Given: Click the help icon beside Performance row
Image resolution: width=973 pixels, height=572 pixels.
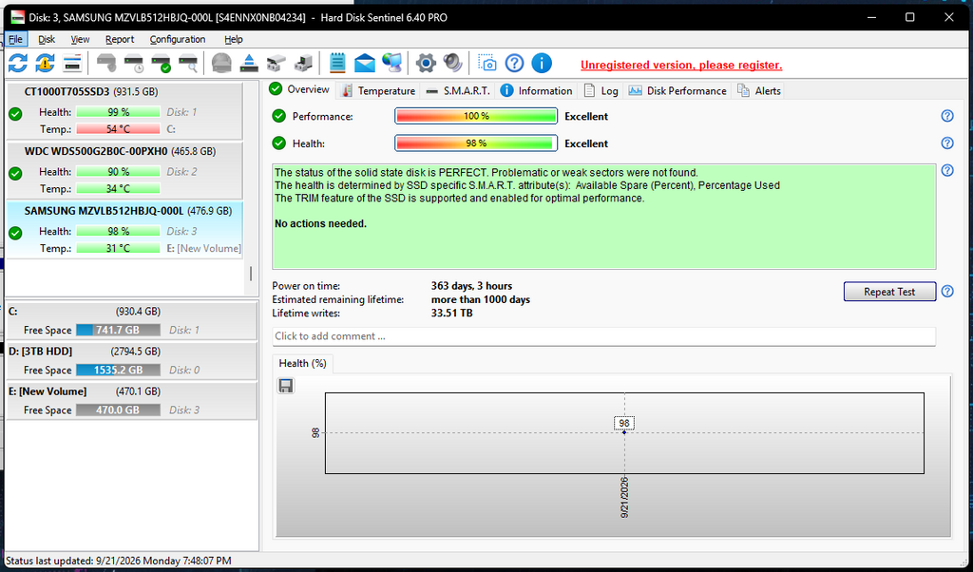Looking at the screenshot, I should click(947, 116).
